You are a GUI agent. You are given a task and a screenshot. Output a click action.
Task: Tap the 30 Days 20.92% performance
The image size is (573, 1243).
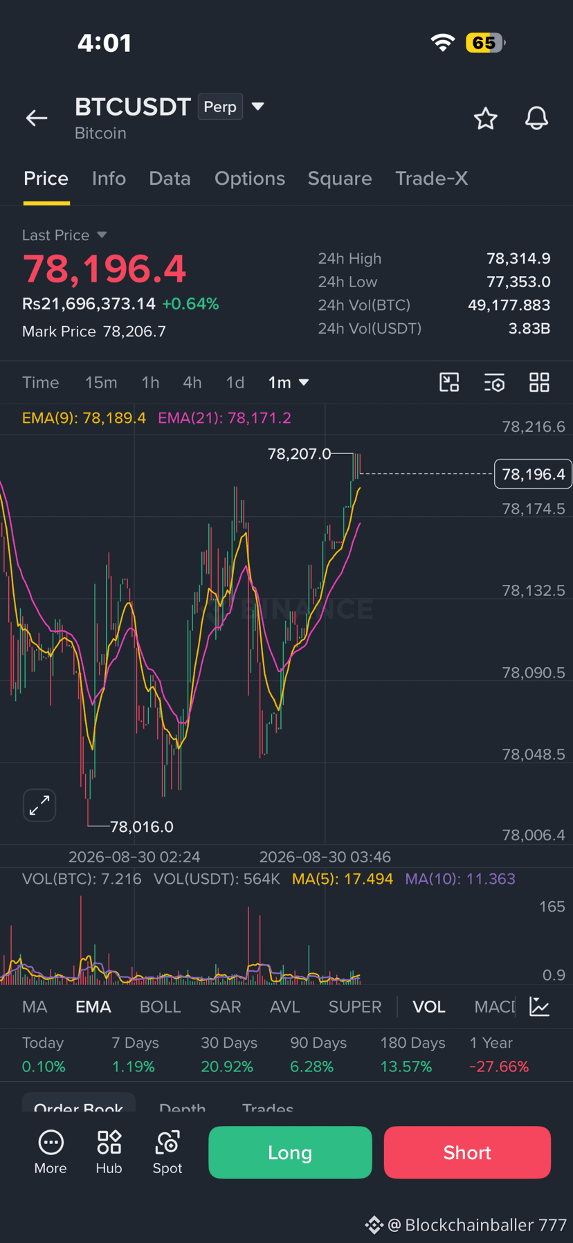(229, 1055)
